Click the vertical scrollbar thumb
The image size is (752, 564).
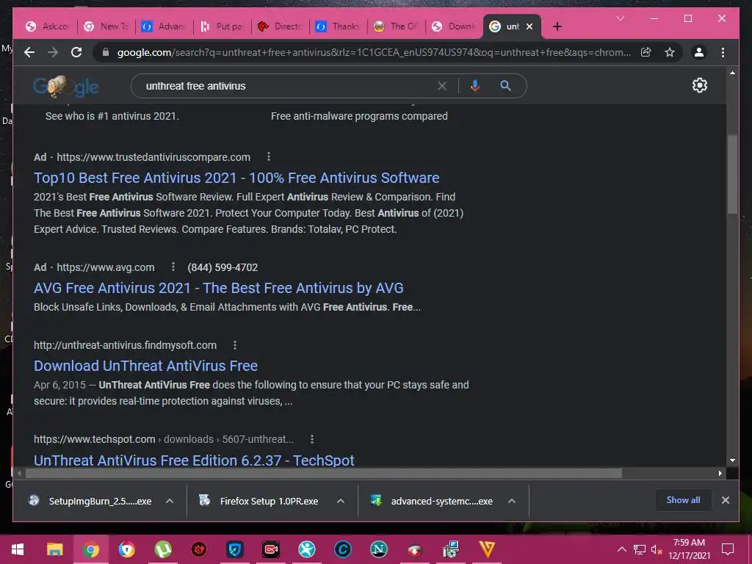tap(732, 173)
